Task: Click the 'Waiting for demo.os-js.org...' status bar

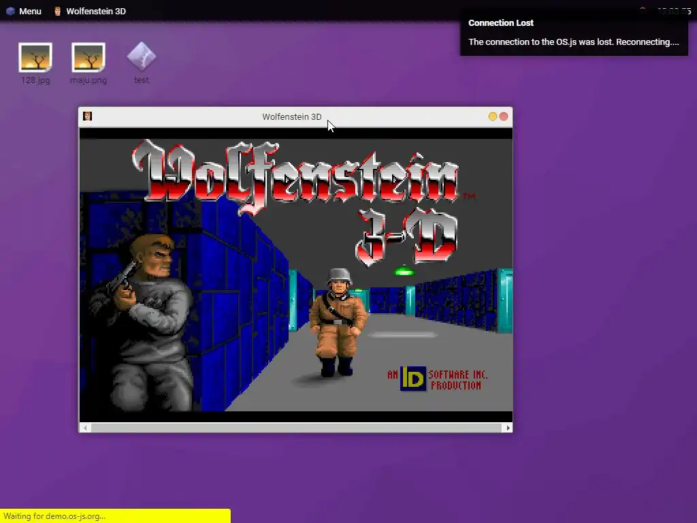Action: pyautogui.click(x=115, y=516)
